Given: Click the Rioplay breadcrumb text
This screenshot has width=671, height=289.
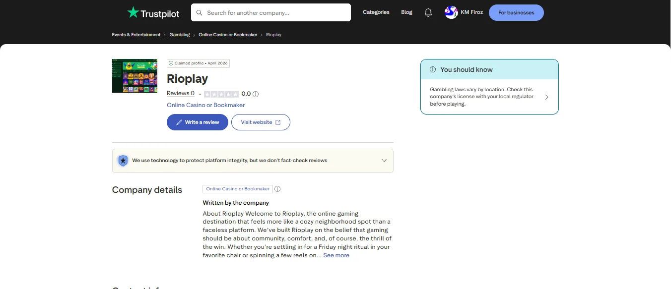Looking at the screenshot, I should coord(273,35).
